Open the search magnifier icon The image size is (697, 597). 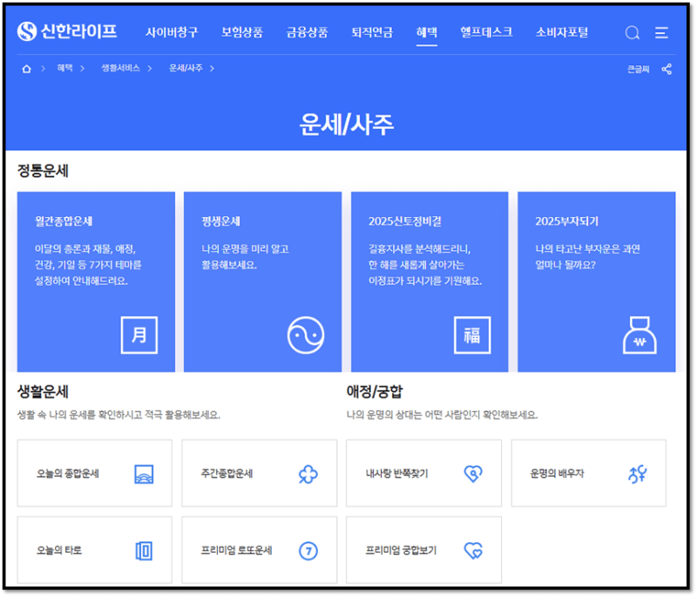tap(633, 32)
